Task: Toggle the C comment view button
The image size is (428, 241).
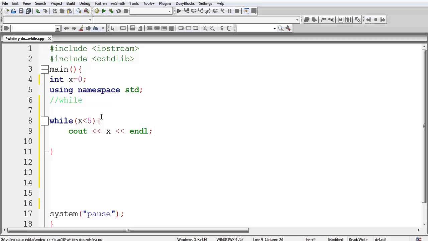Action: tap(229, 28)
